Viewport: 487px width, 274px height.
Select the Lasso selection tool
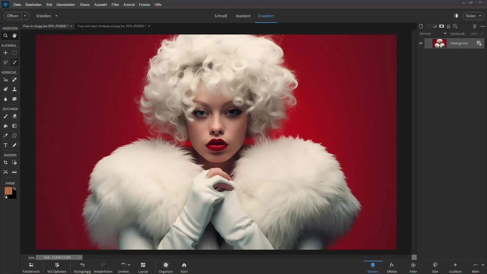5,62
